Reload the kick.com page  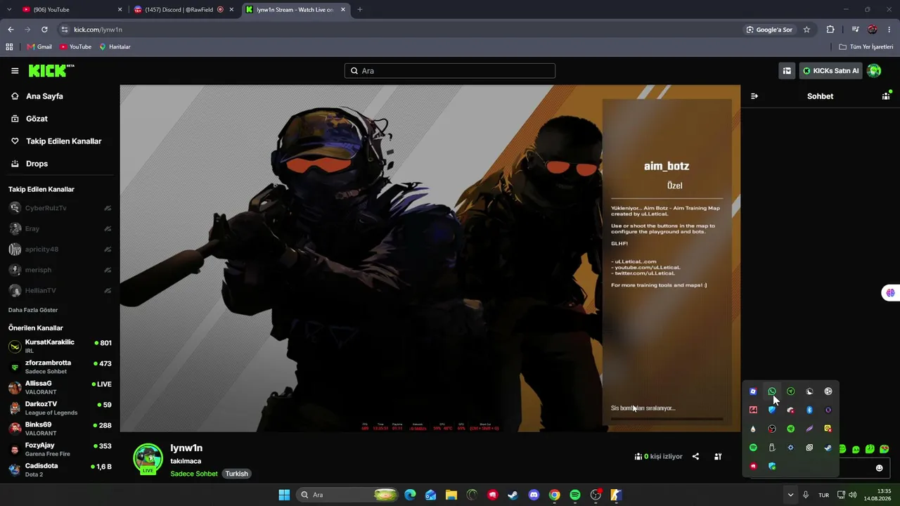pos(44,30)
